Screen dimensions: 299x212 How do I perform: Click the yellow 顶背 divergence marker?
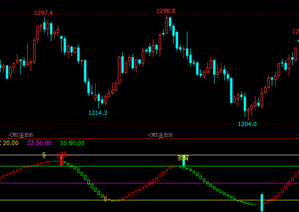coord(184,158)
